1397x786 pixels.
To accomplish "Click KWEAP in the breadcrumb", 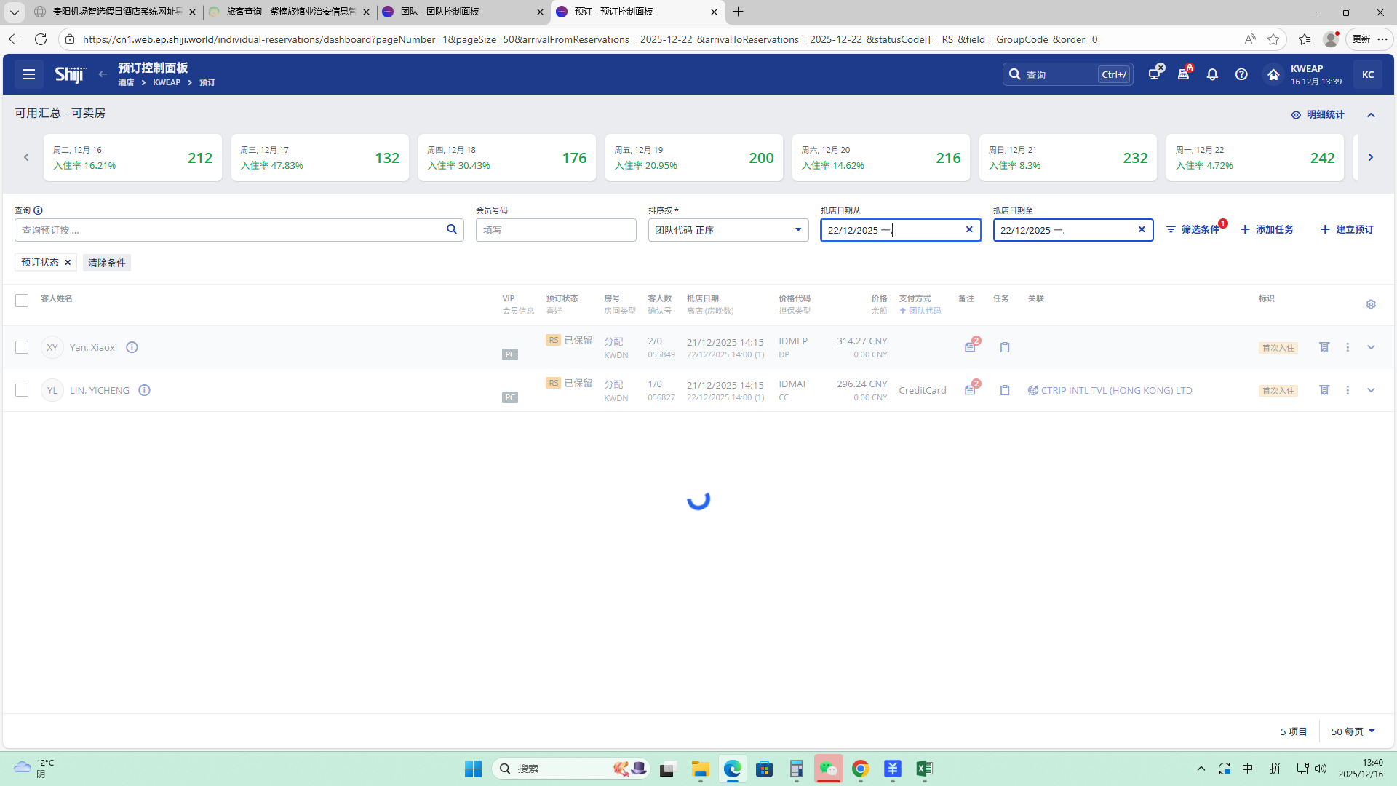I will point(167,82).
